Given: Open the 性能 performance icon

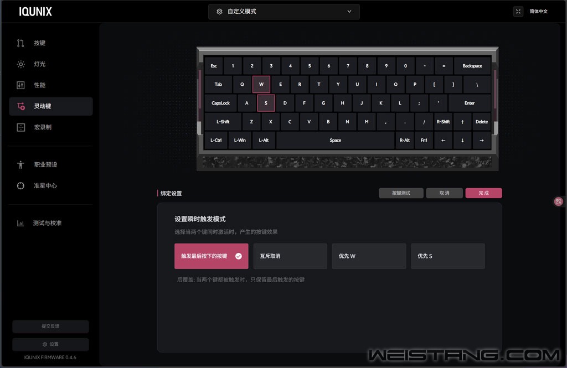Looking at the screenshot, I should (20, 85).
